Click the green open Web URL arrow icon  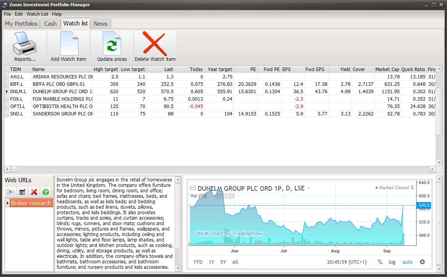pos(46,192)
